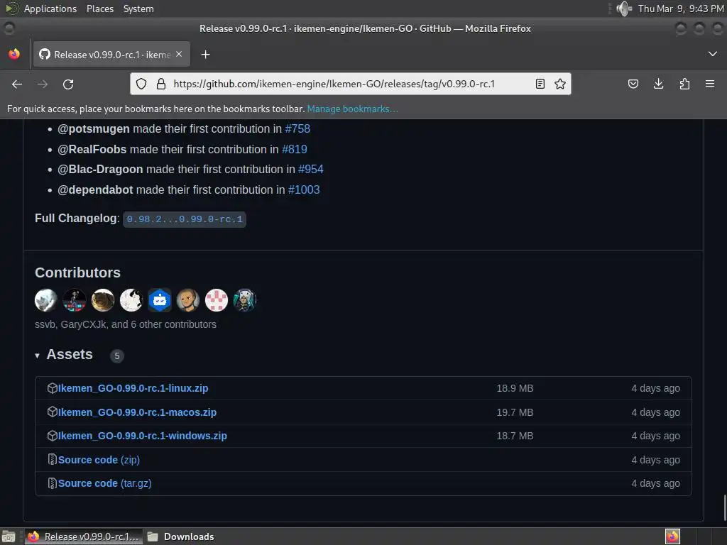Screen dimensions: 727x545
Task: Bookmark this page with the star icon
Action: point(560,84)
